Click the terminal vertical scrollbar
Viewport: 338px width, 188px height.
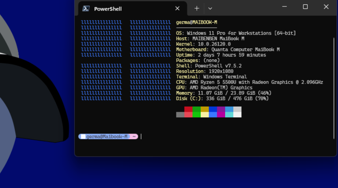[x=334, y=88]
